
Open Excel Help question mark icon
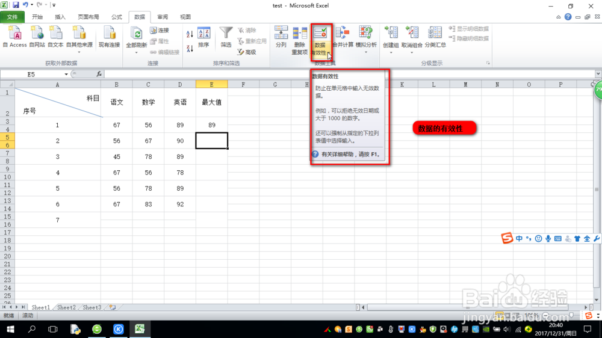coord(568,17)
